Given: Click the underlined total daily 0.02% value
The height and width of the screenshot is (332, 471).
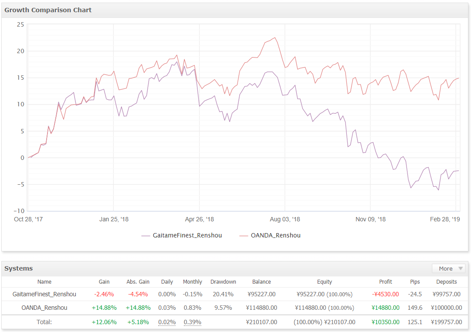Looking at the screenshot, I should tap(167, 322).
